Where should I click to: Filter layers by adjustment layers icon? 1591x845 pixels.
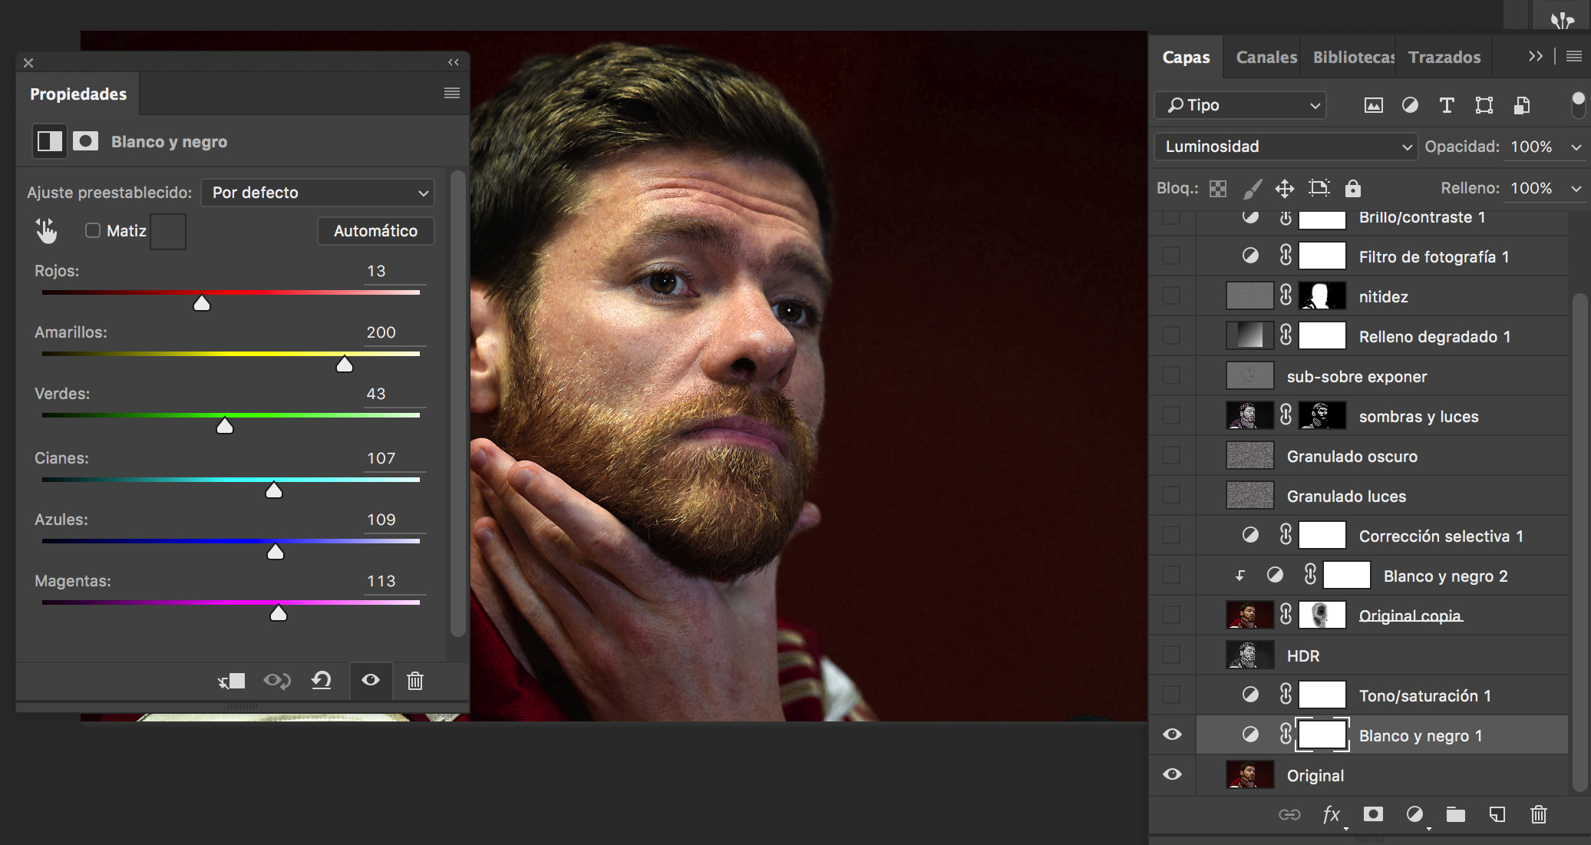(1410, 105)
